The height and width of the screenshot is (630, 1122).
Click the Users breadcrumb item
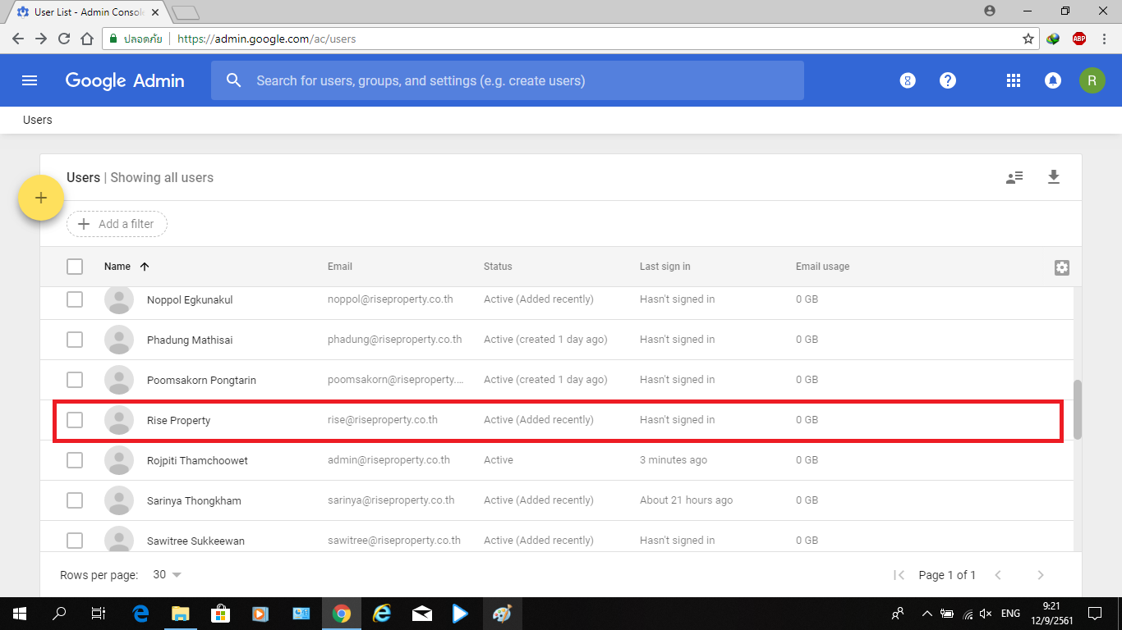click(38, 120)
